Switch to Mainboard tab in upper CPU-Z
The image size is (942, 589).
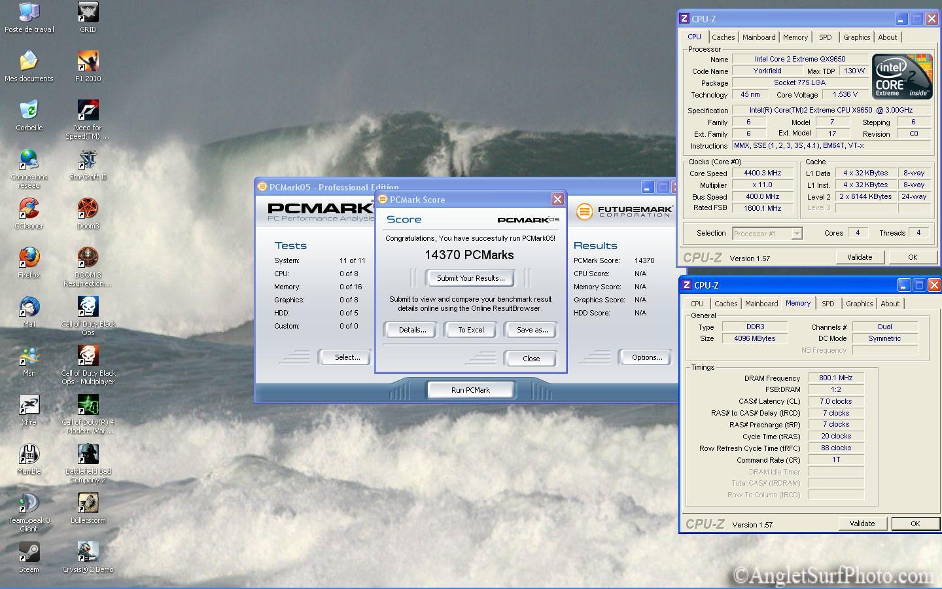point(759,37)
